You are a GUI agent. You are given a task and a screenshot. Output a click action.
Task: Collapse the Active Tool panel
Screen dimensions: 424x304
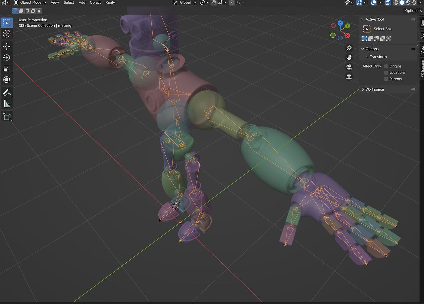[x=363, y=20]
